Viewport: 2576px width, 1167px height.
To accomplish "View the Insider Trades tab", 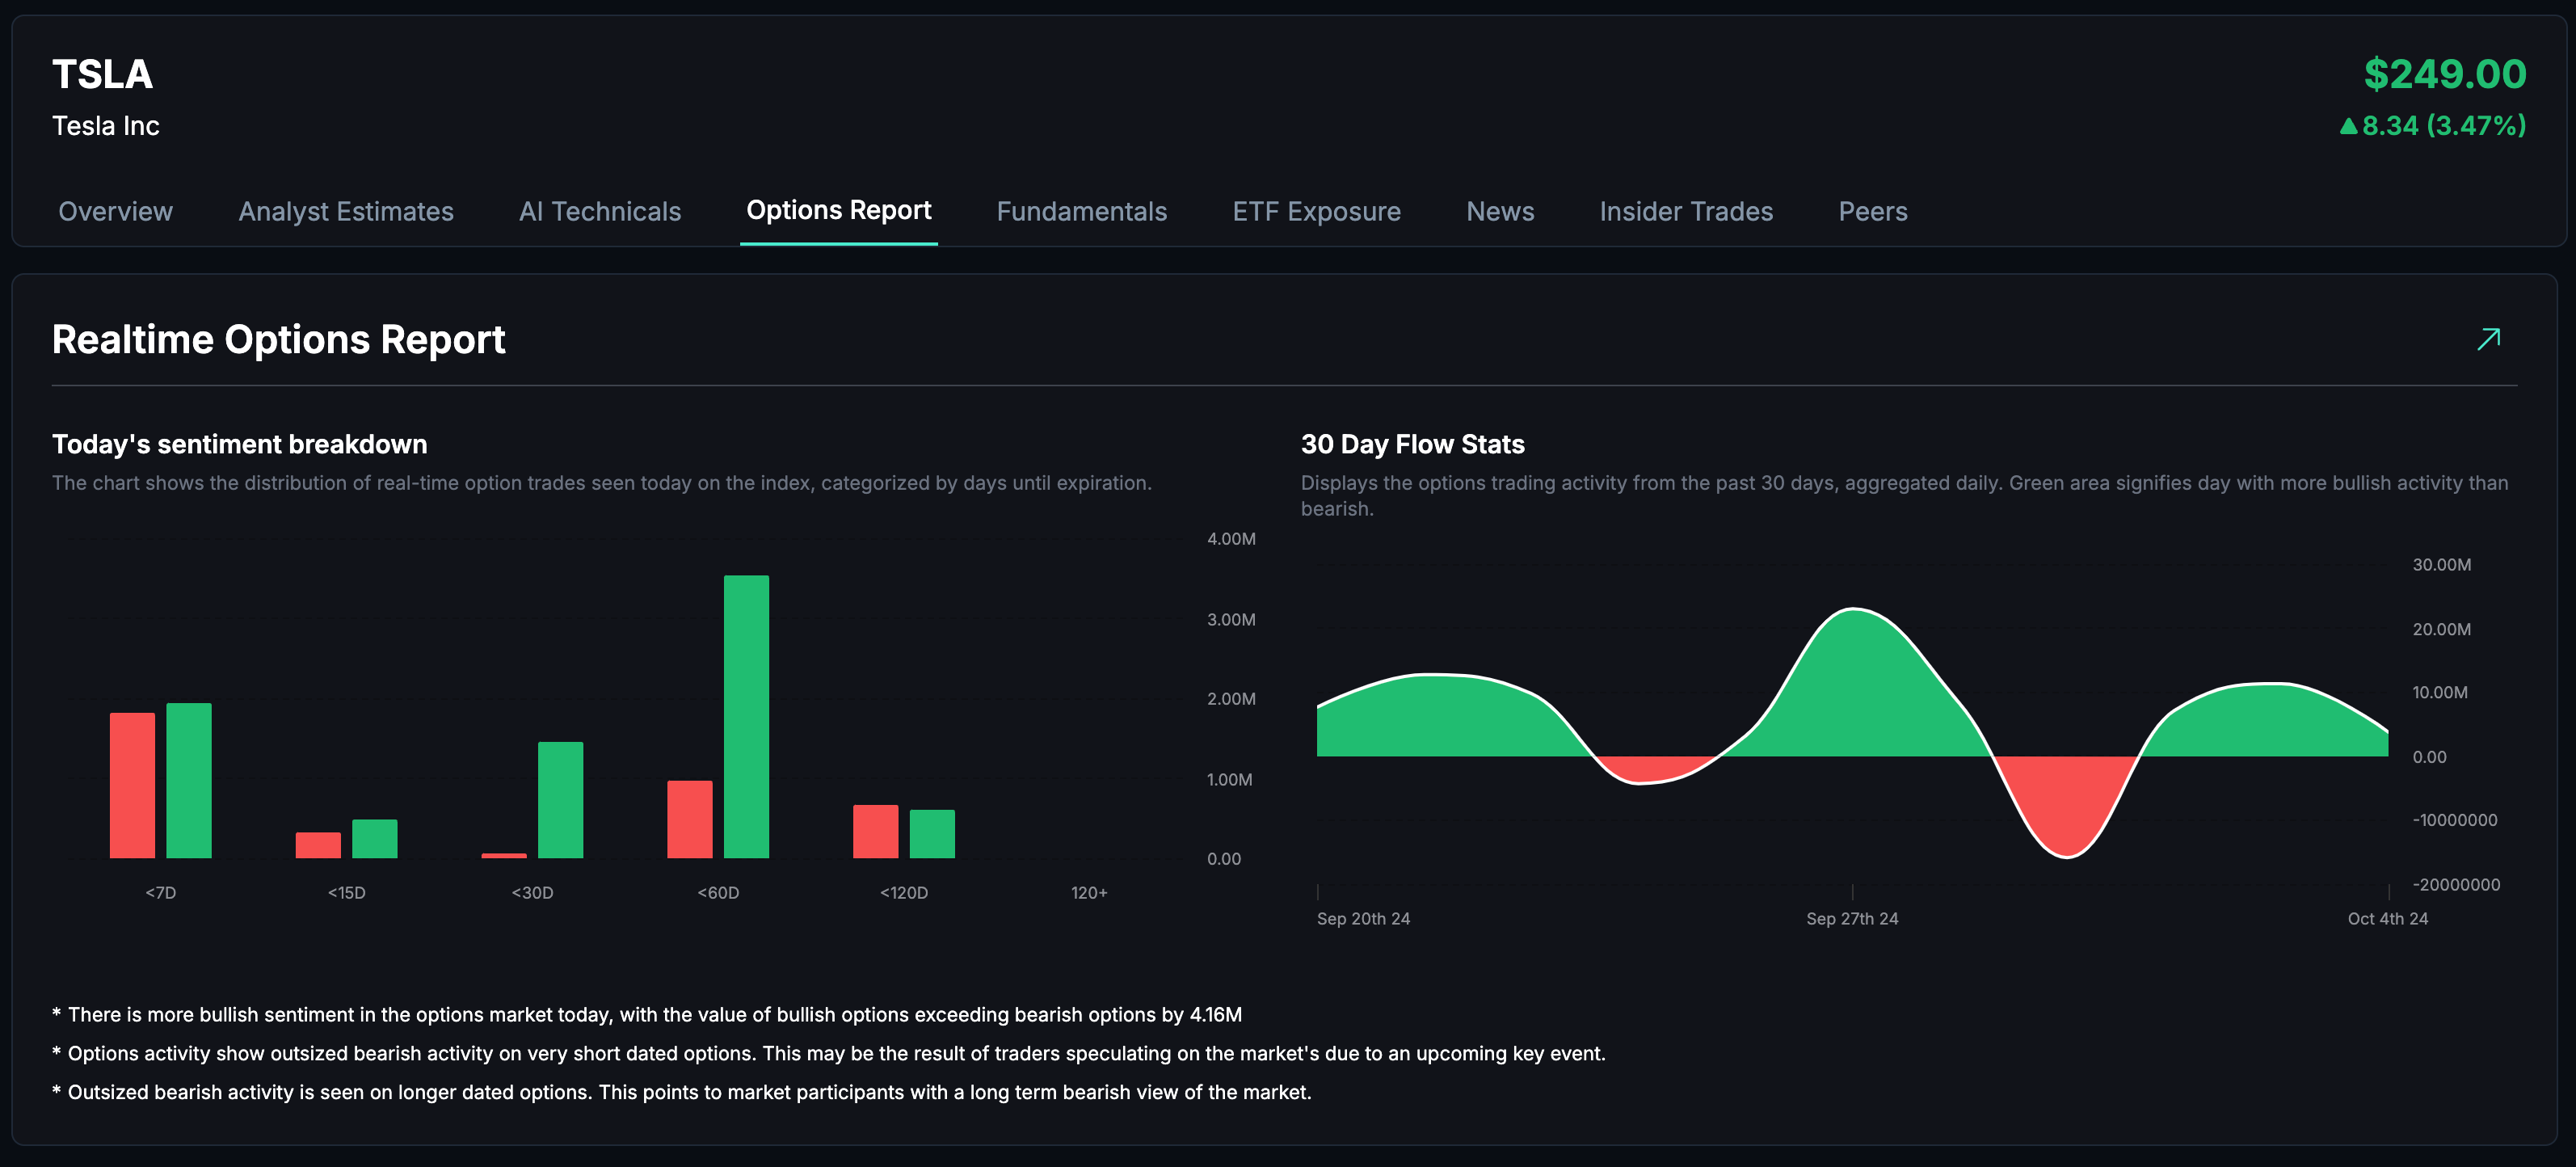I will coord(1686,212).
